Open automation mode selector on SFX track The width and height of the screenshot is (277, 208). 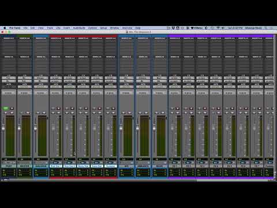(x=126, y=87)
